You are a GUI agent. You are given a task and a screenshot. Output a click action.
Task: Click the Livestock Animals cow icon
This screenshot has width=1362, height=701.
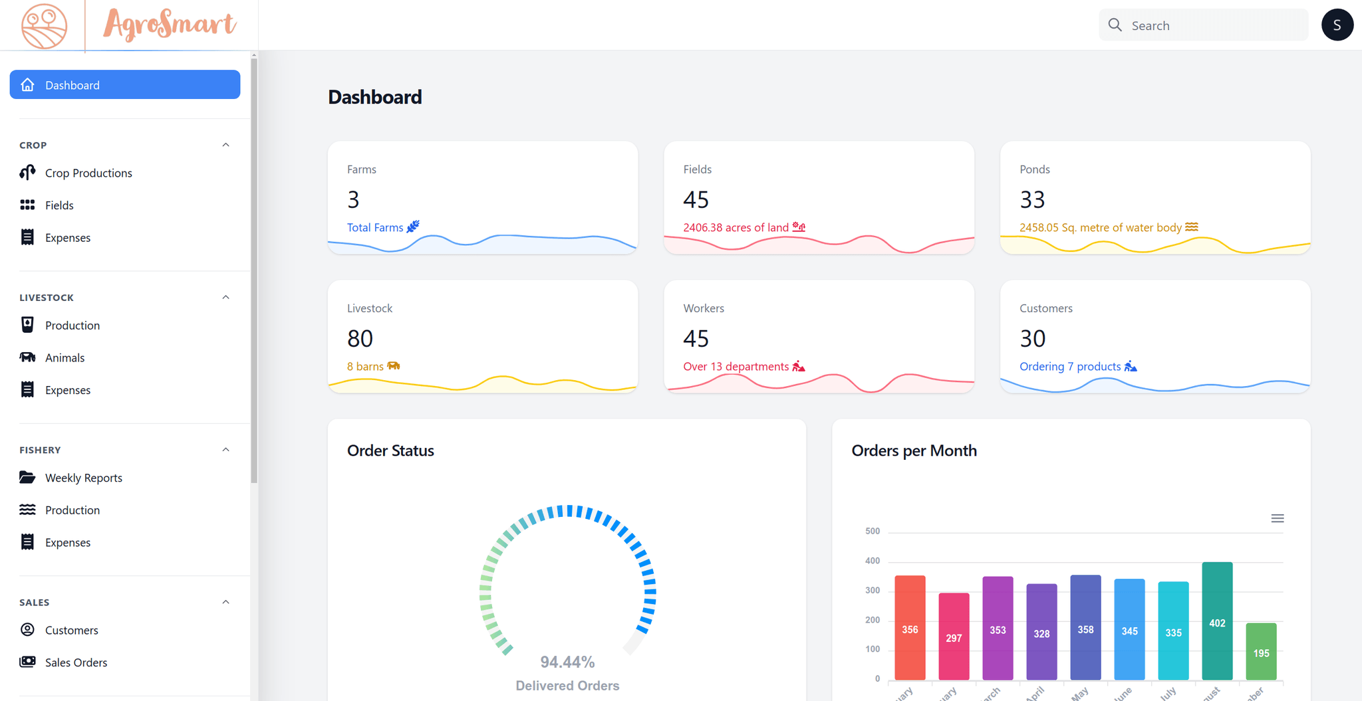coord(27,357)
